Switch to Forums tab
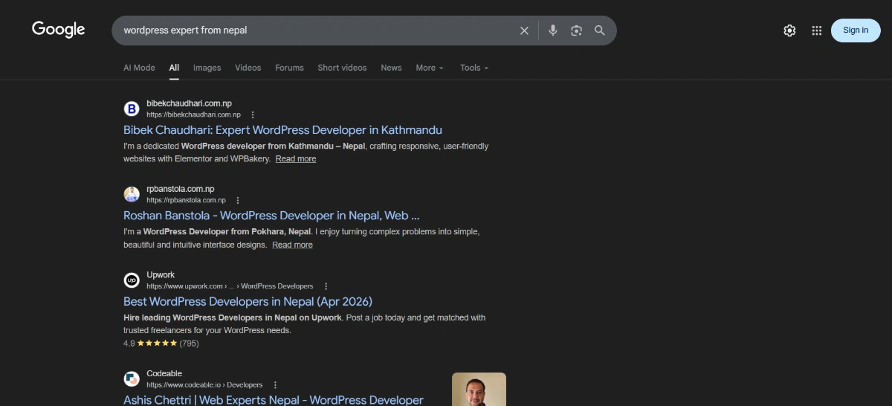Screen dimensions: 892x406 tap(289, 68)
